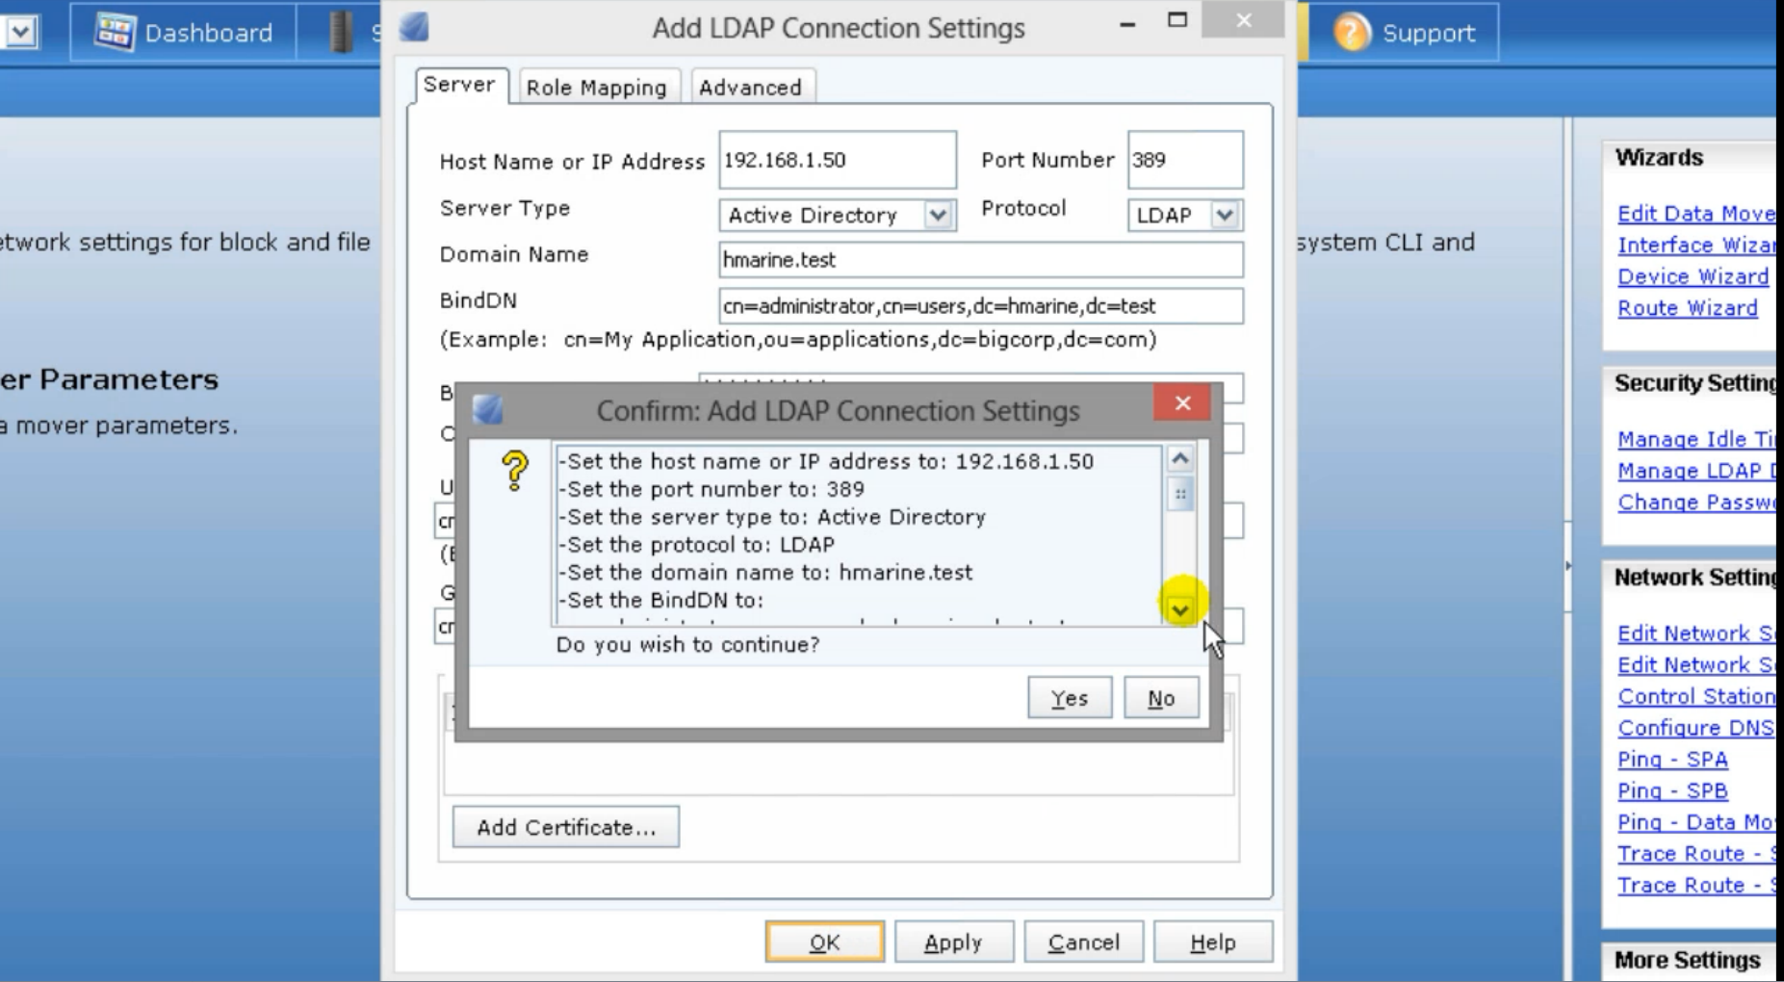
Task: Open the Configure DNS link
Action: coord(1696,729)
